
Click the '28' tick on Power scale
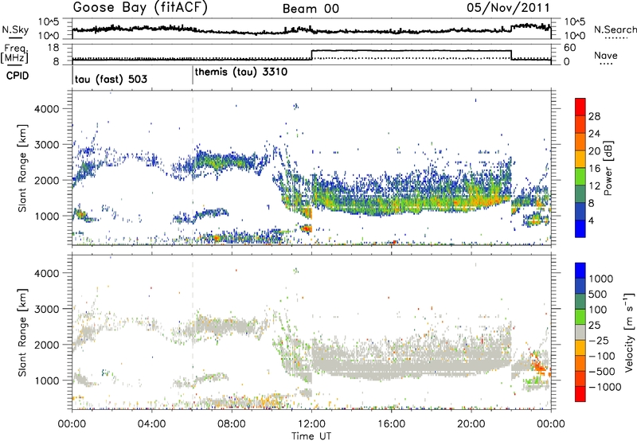tap(594, 116)
